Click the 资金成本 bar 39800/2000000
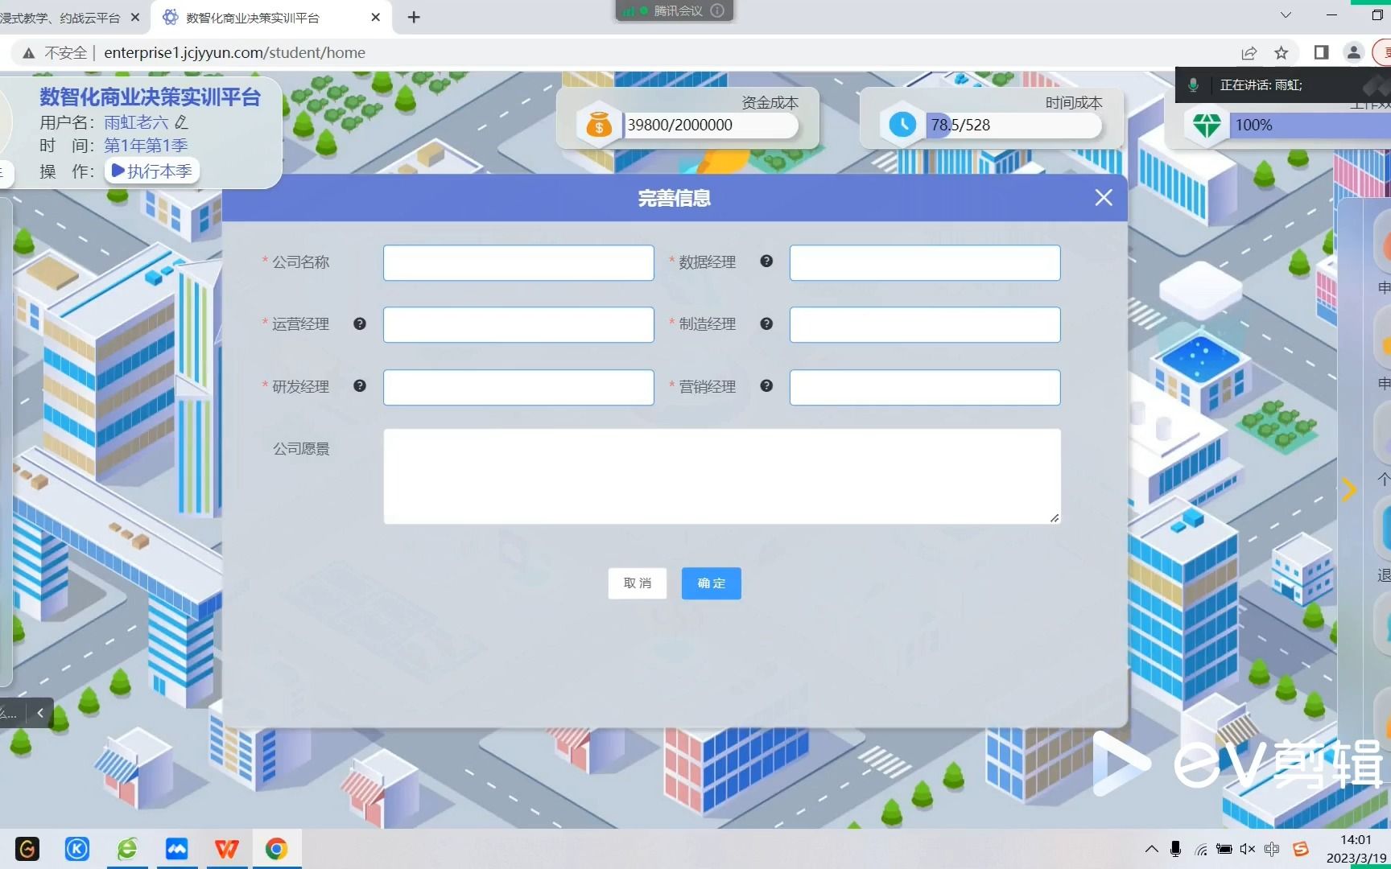 711,125
